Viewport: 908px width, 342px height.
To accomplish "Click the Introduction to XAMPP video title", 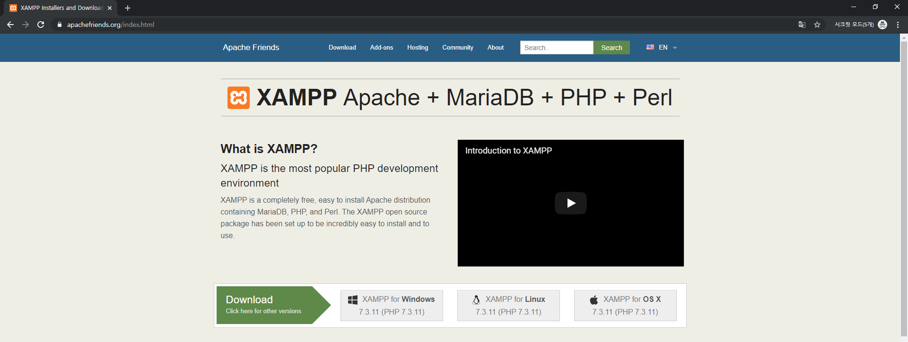I will click(x=508, y=151).
